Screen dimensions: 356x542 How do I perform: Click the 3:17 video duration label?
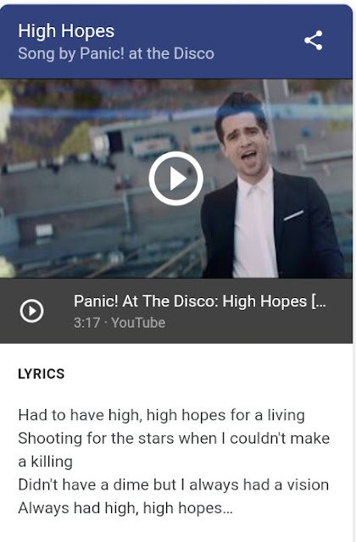click(86, 323)
